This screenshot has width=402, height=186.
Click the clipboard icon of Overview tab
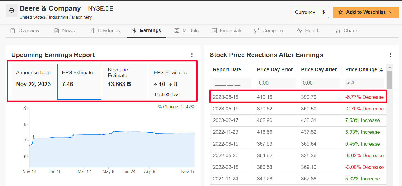pos(12,31)
